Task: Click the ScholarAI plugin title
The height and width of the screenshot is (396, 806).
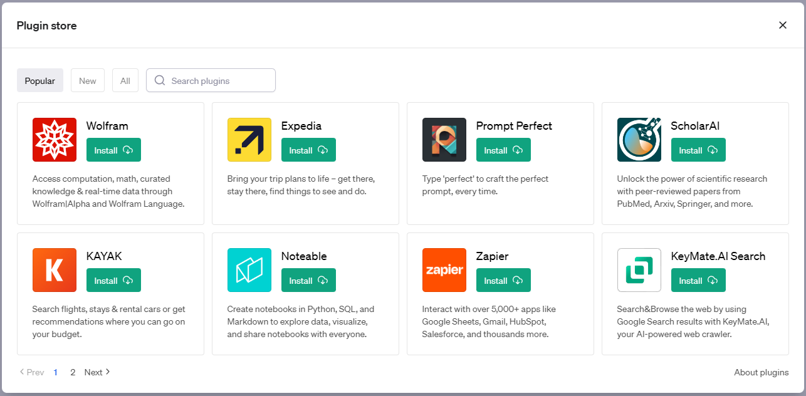Action: 695,126
